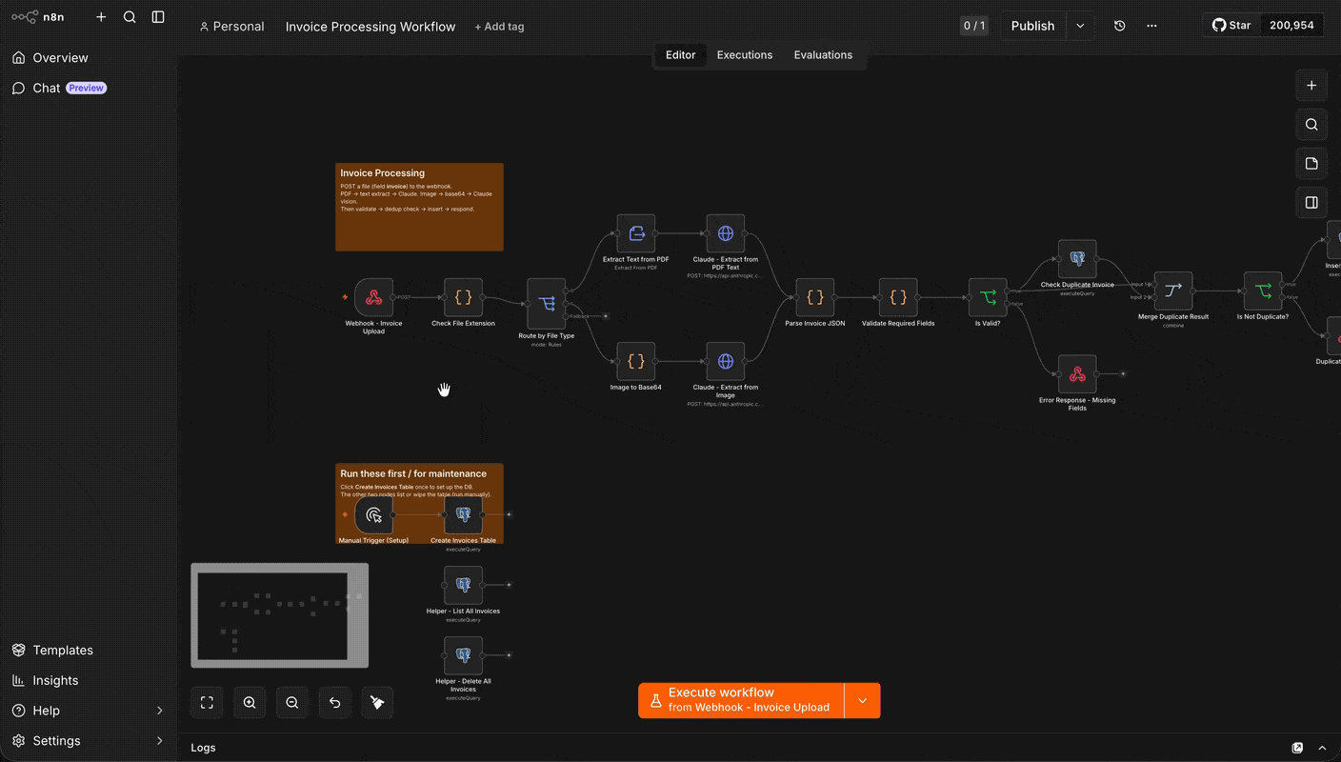Viewport: 1341px width, 762px height.
Task: Open the side panel toggle on canvas
Action: point(1311,203)
